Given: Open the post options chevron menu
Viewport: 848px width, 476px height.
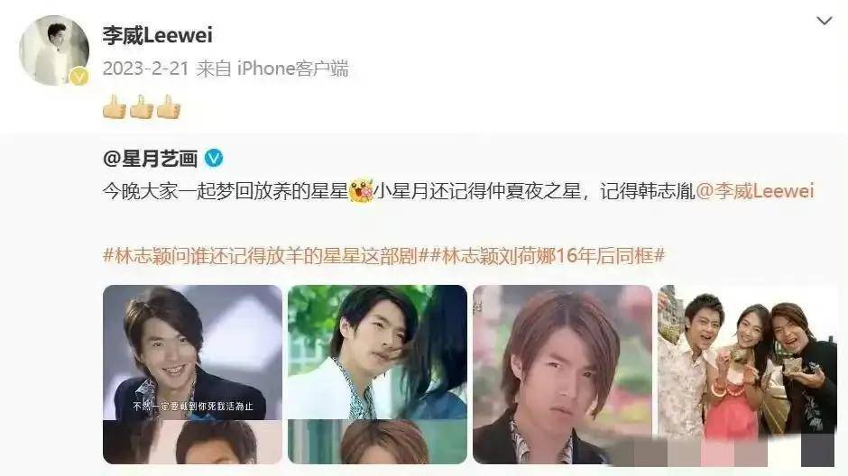Looking at the screenshot, I should (x=824, y=21).
